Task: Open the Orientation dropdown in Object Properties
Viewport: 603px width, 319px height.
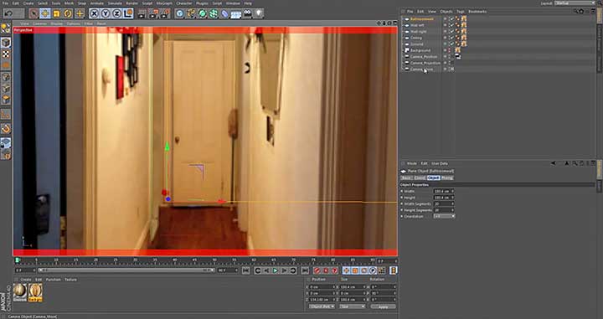Action: click(444, 216)
